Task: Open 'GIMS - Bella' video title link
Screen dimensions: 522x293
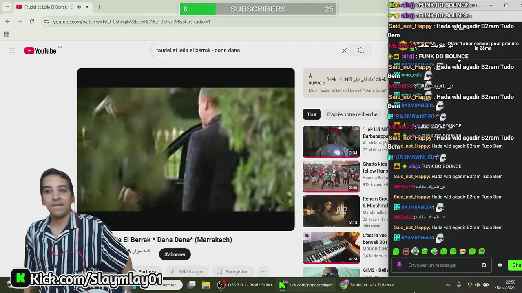Action: coord(376,270)
